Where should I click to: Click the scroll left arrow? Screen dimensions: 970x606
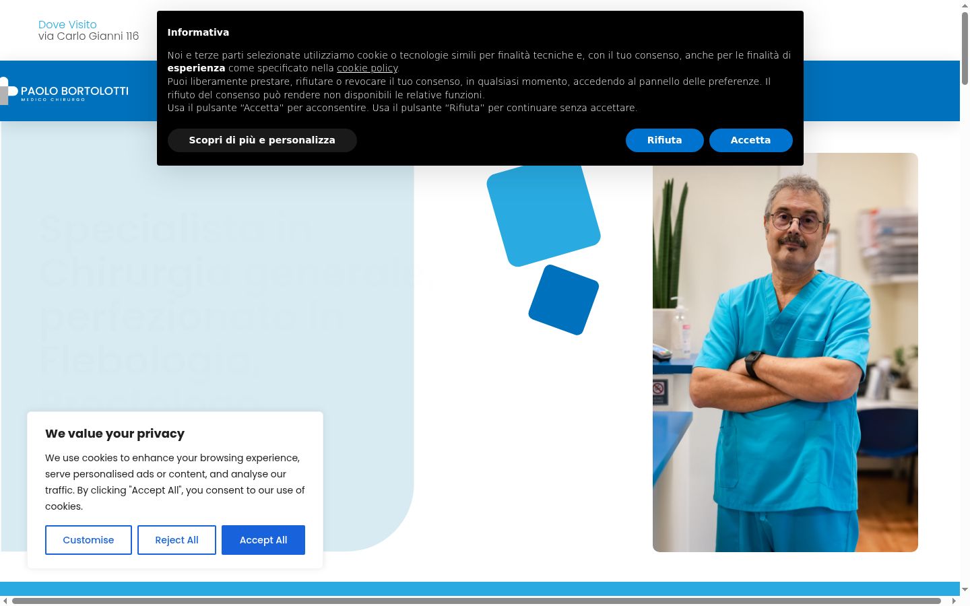(5, 601)
